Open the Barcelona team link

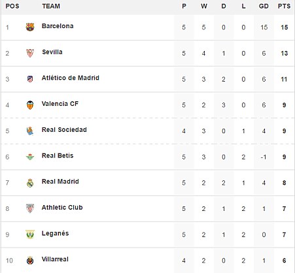tap(58, 26)
